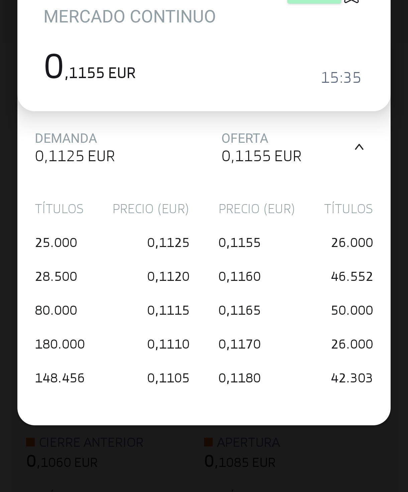Select the ask price 0,1160
The height and width of the screenshot is (492, 408).
pos(239,276)
